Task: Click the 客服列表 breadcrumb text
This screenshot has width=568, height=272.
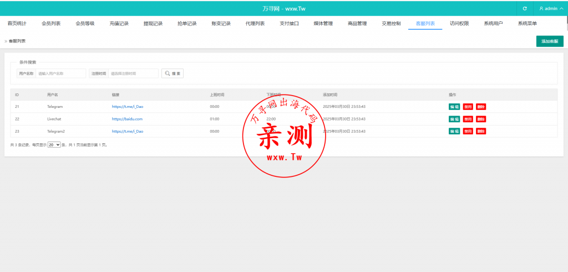Action: tap(17, 41)
